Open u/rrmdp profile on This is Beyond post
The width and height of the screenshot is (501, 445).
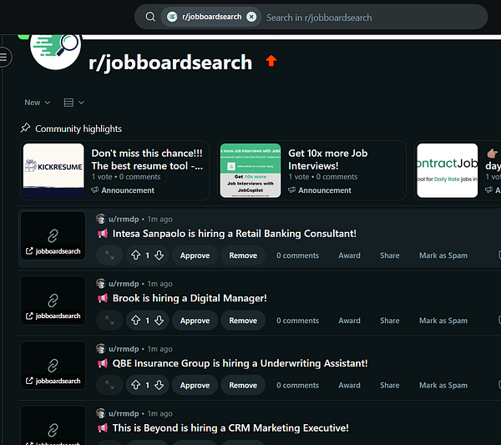click(124, 413)
